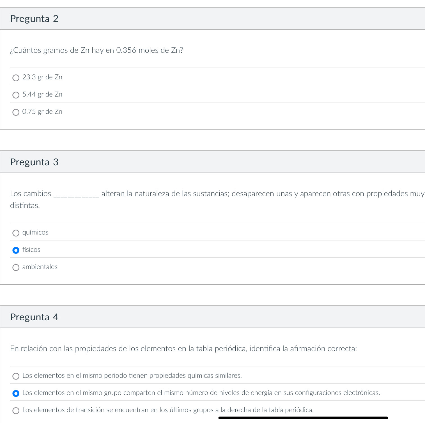Tap the black home indicator bar
425x423 pixels.
point(303,418)
